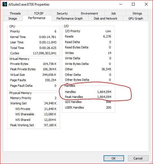
Task: Click Peak Private Bytes value 106,364 K
Action: (49, 69)
